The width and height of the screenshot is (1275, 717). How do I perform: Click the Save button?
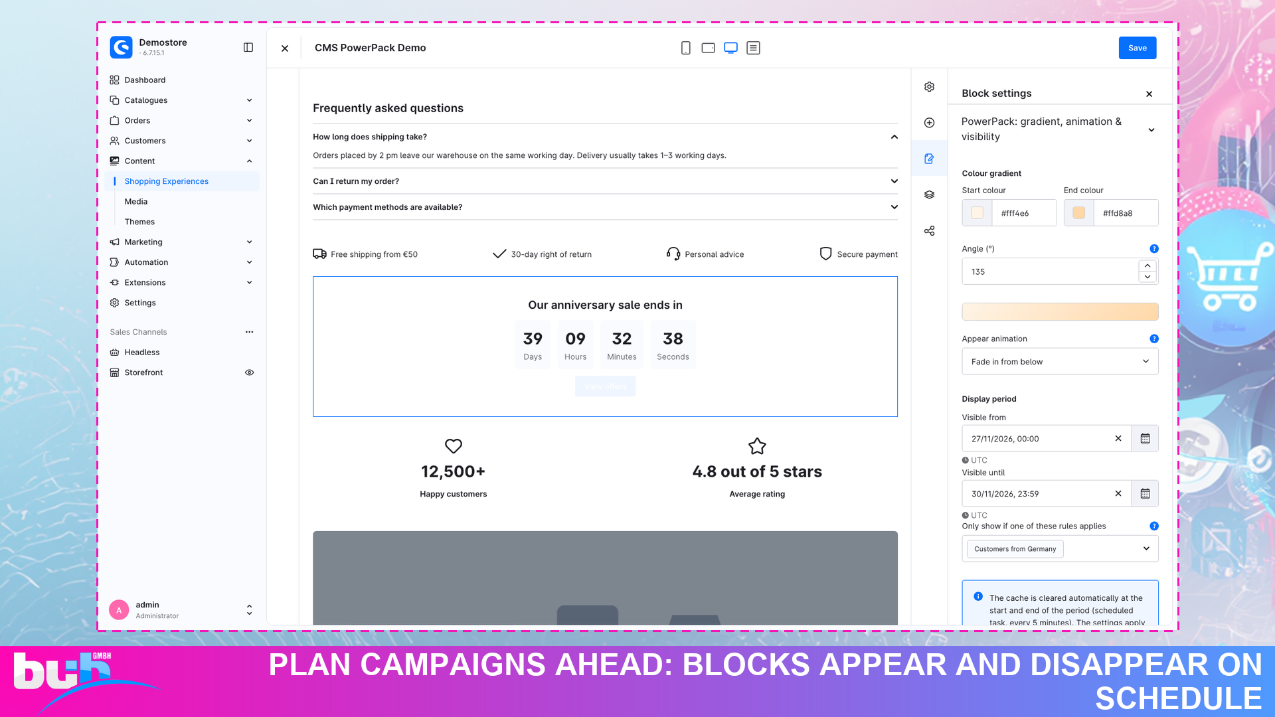point(1137,48)
